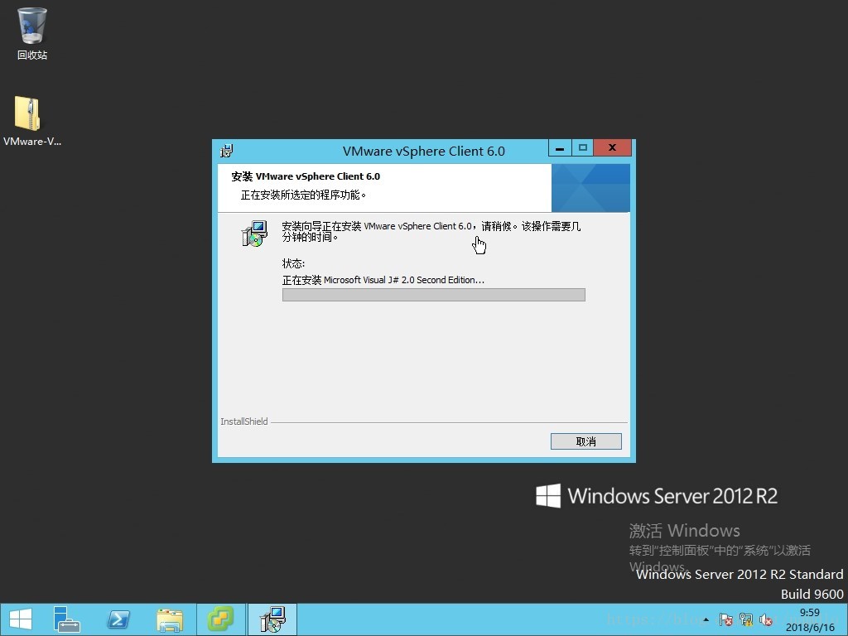Click the 状态: label
Viewport: 848px width, 636px height.
(x=293, y=263)
